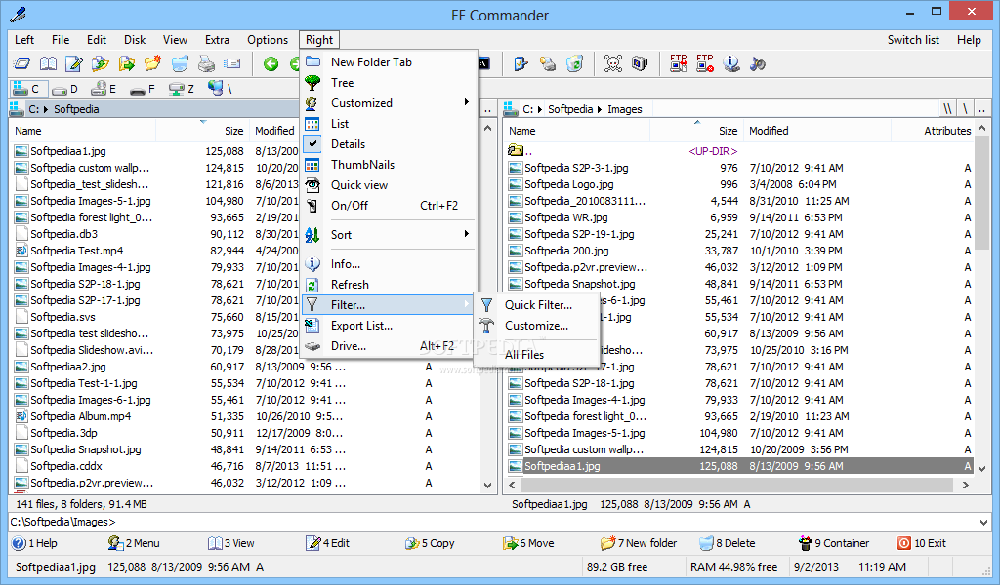Select drive D in drive bar

[x=65, y=89]
